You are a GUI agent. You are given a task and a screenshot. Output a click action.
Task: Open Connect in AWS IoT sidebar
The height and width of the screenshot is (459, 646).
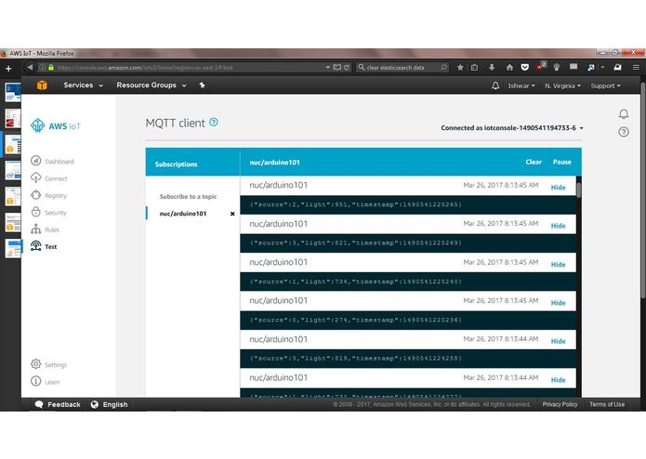click(49, 178)
